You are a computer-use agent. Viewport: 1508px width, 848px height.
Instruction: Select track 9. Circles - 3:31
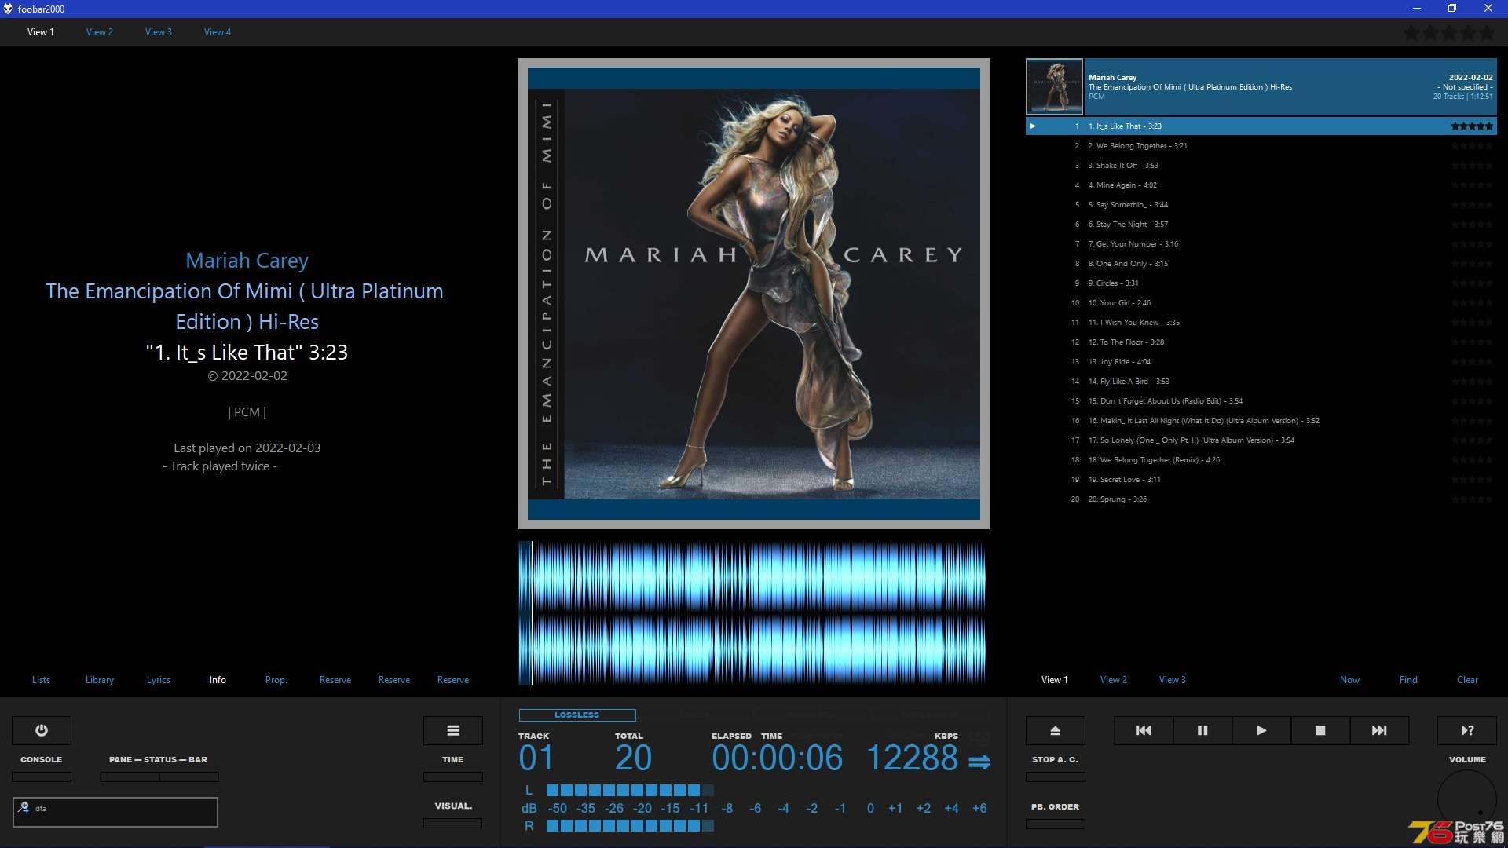(x=1261, y=283)
